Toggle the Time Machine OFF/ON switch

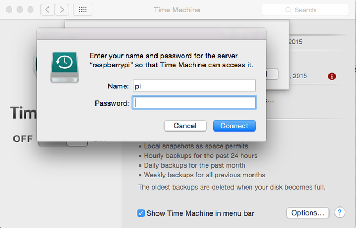63,143
